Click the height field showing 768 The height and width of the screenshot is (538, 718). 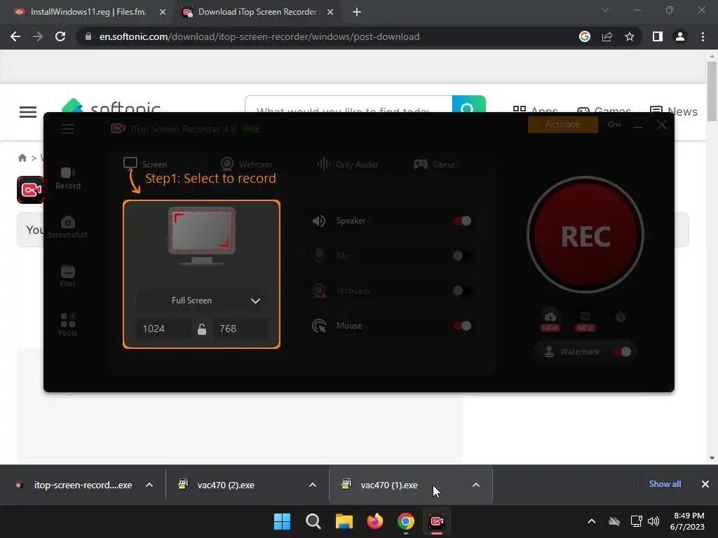[241, 329]
